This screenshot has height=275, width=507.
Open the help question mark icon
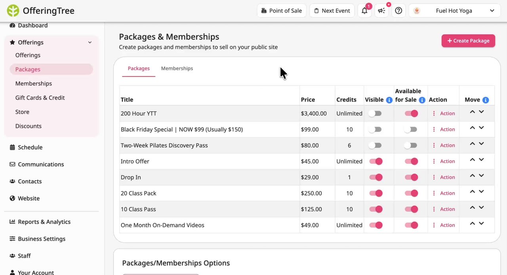pyautogui.click(x=398, y=11)
